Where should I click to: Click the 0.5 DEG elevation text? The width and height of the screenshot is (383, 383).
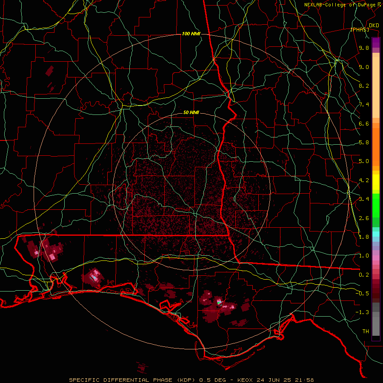(x=212, y=380)
